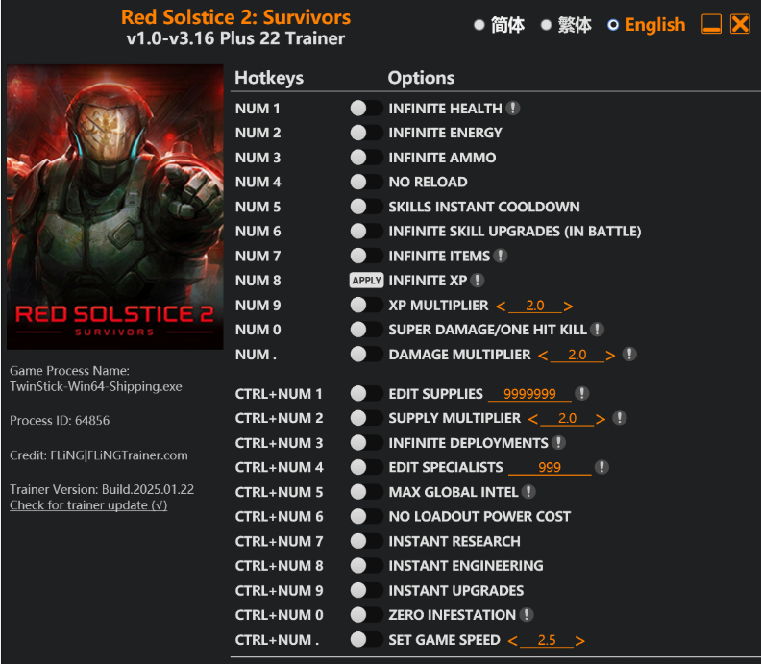Click the info icon beside Infinite Deployments
This screenshot has height=664, width=761.
[x=559, y=443]
